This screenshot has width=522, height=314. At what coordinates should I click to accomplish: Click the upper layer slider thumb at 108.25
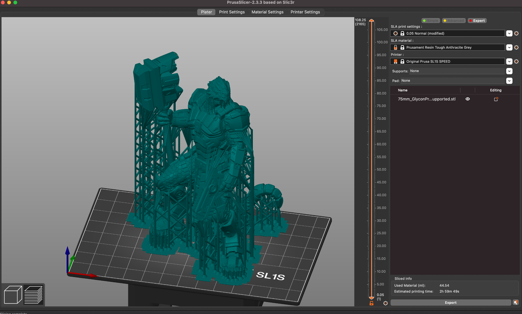372,21
